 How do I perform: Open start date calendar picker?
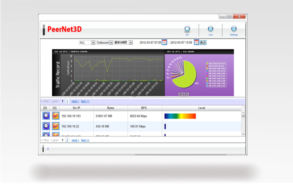click(x=164, y=42)
